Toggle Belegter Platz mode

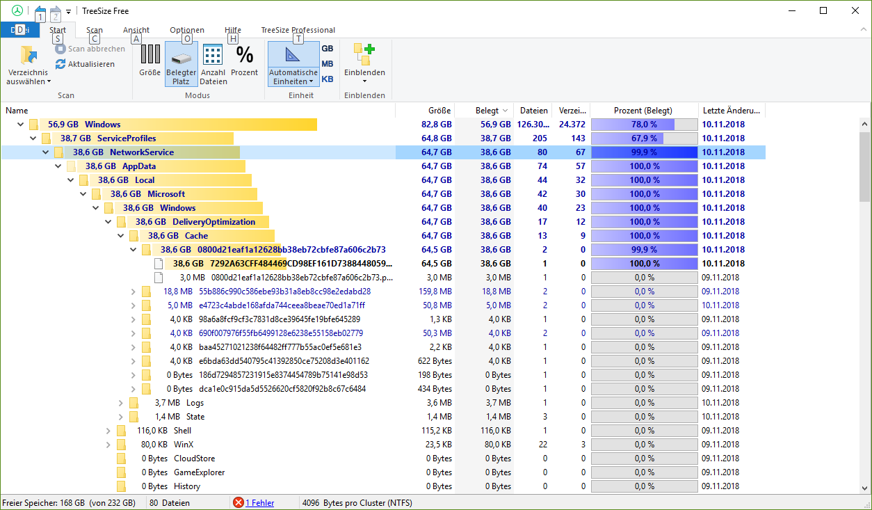click(181, 64)
